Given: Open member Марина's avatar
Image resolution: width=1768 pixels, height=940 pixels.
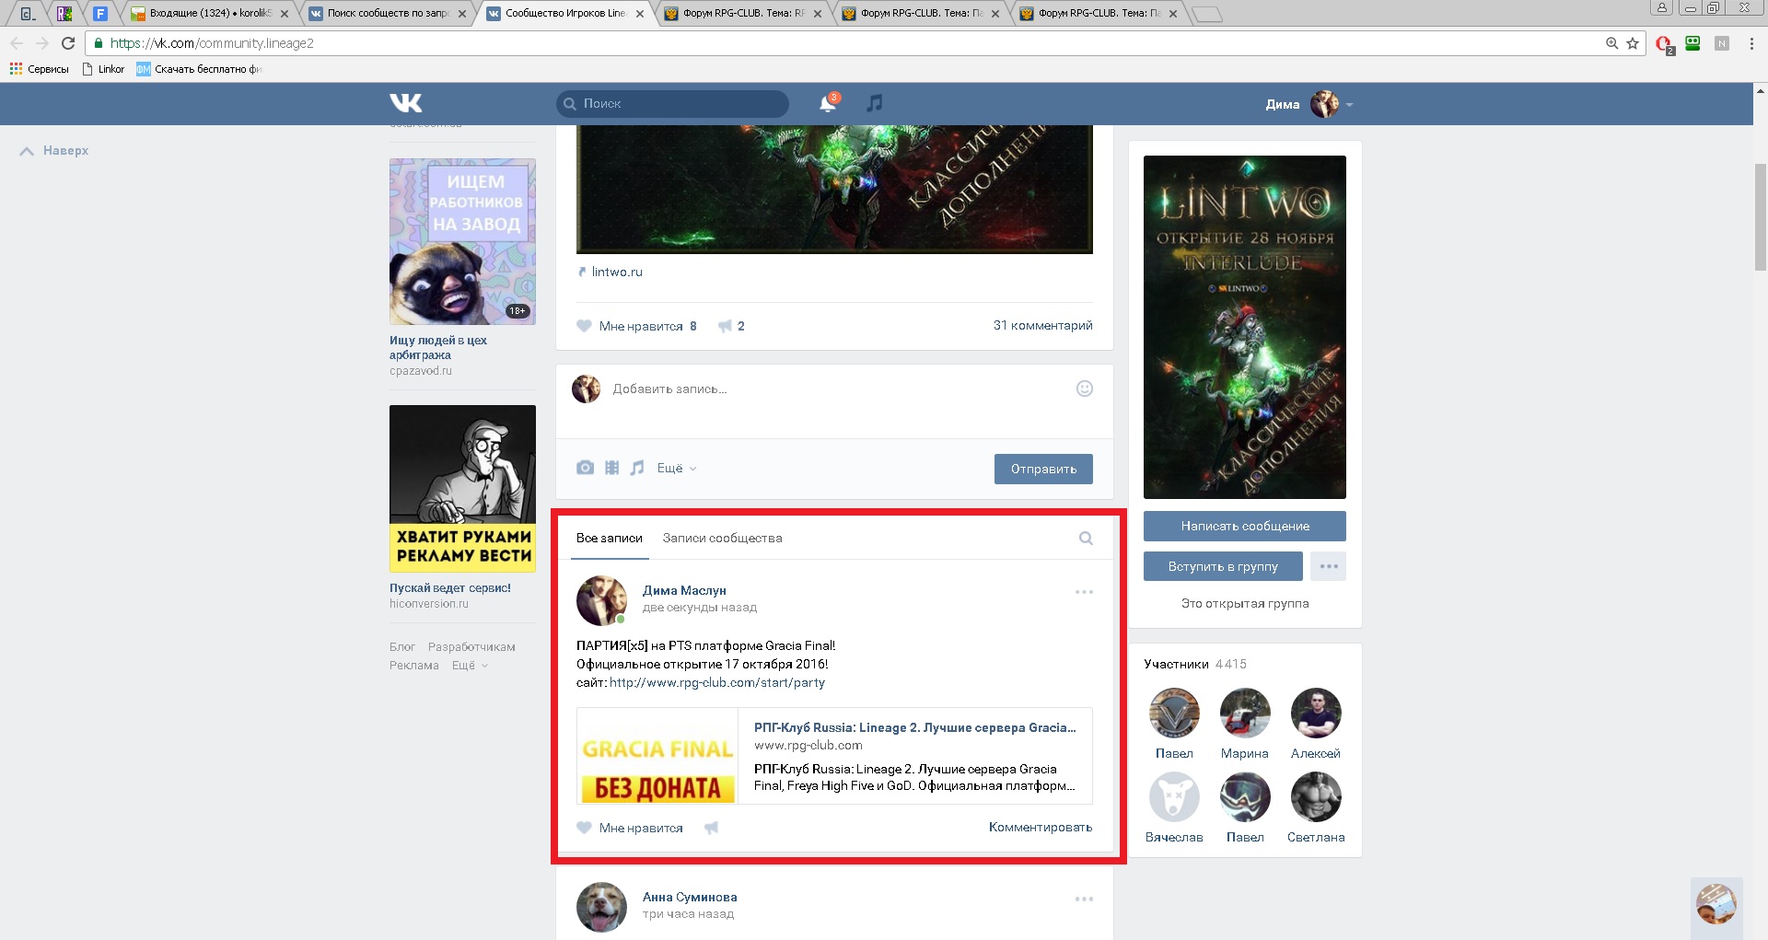Looking at the screenshot, I should (x=1245, y=713).
